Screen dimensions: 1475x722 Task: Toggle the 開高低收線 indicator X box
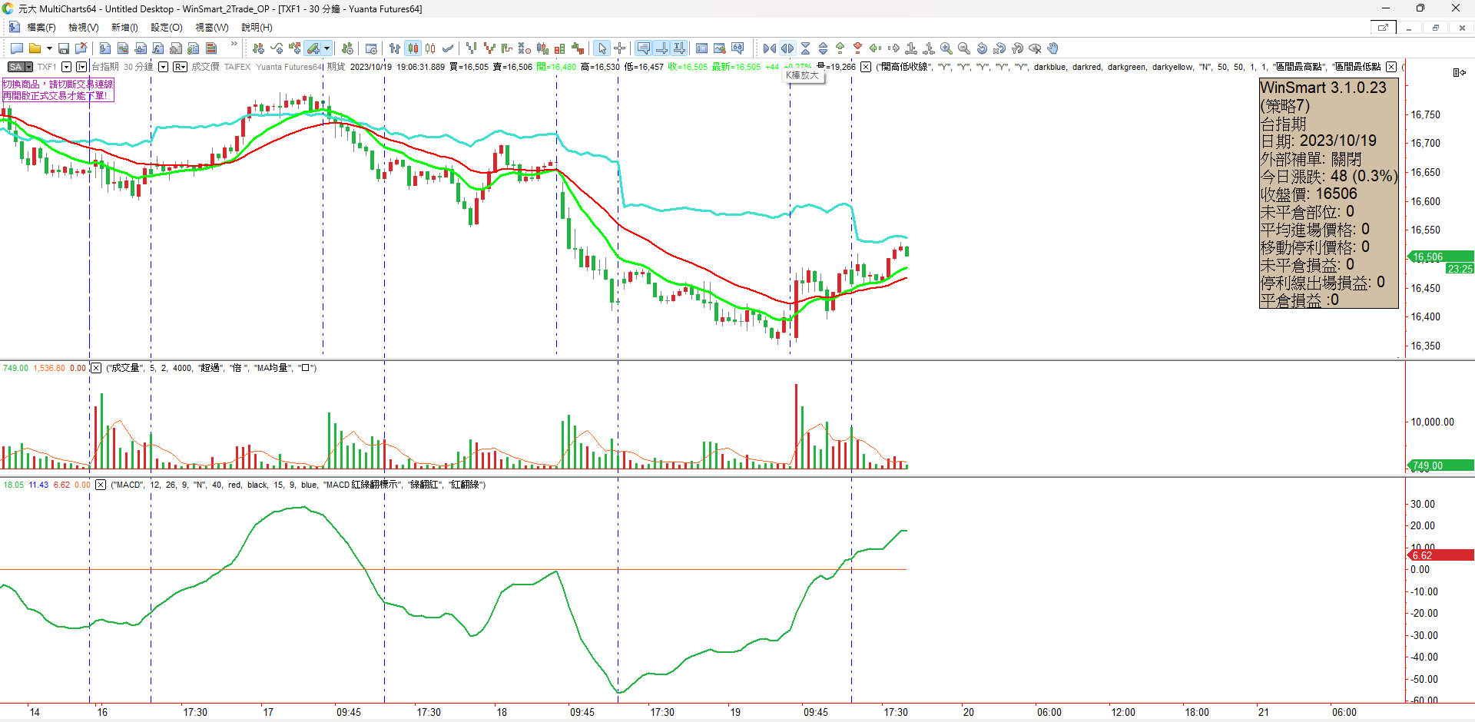coord(866,67)
